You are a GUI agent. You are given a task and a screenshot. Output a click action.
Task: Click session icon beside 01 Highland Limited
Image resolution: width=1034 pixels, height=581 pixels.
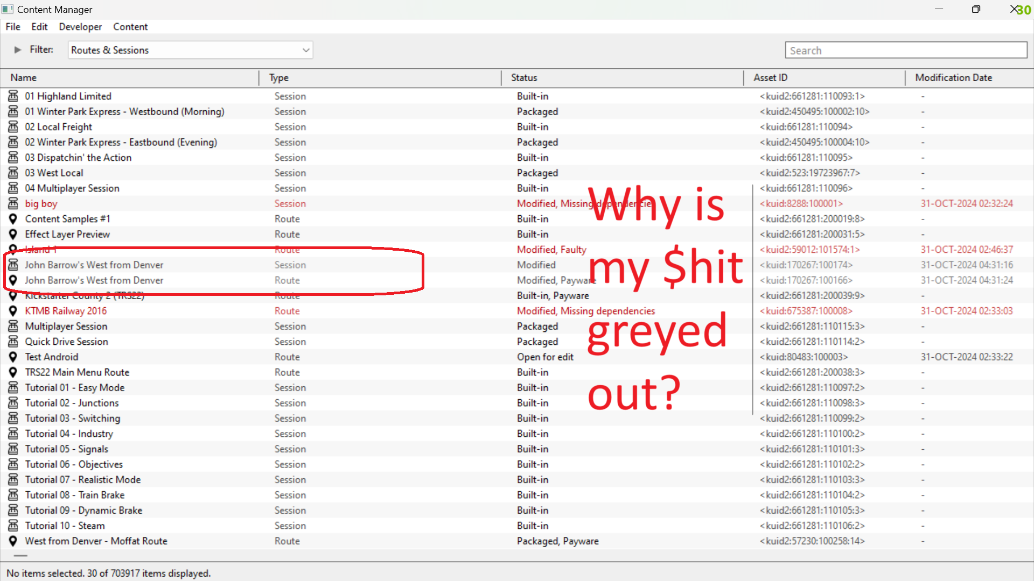pyautogui.click(x=13, y=96)
